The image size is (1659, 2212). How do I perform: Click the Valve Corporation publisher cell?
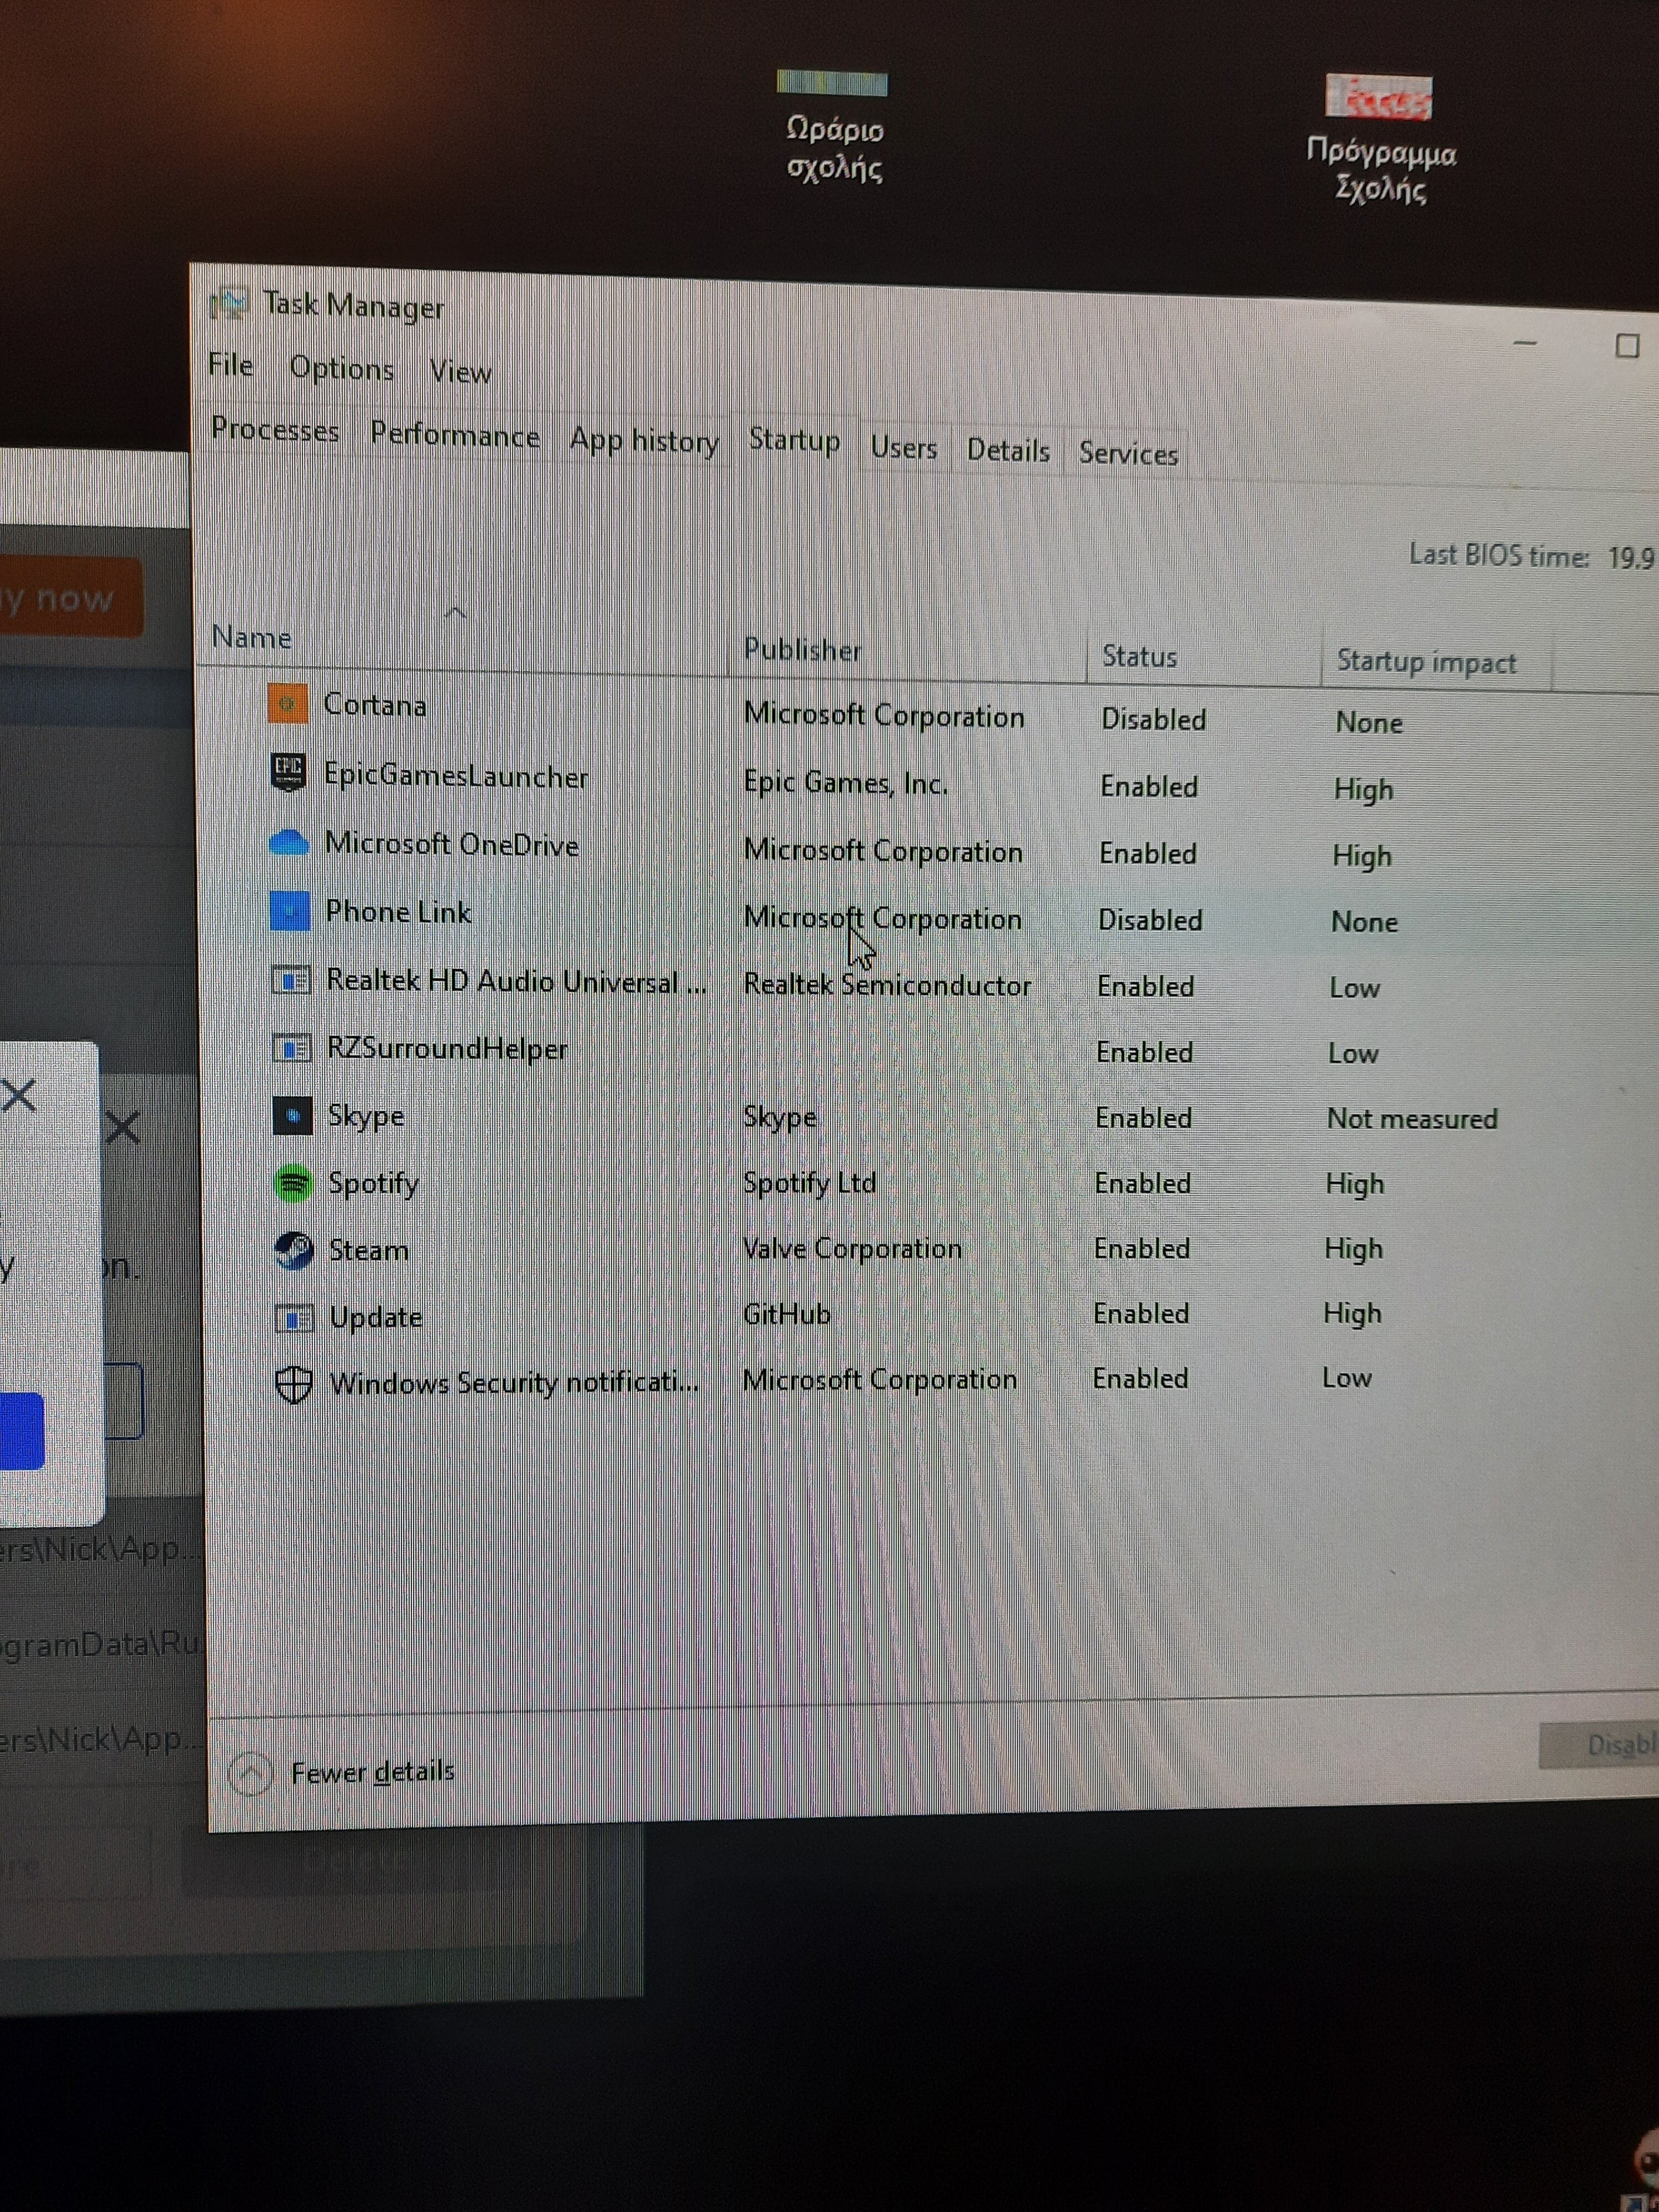click(852, 1249)
